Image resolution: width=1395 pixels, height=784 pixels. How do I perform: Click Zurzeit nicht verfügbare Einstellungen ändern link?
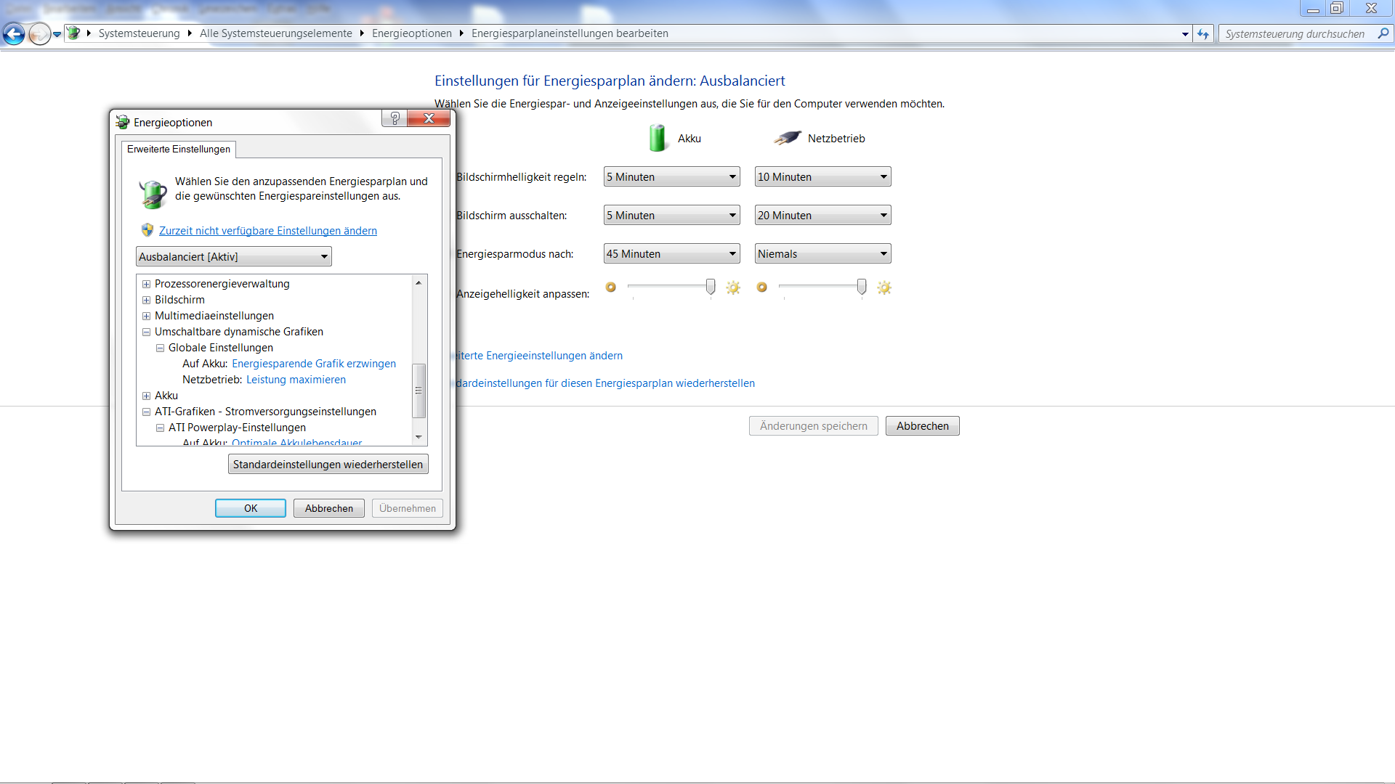[x=267, y=231]
